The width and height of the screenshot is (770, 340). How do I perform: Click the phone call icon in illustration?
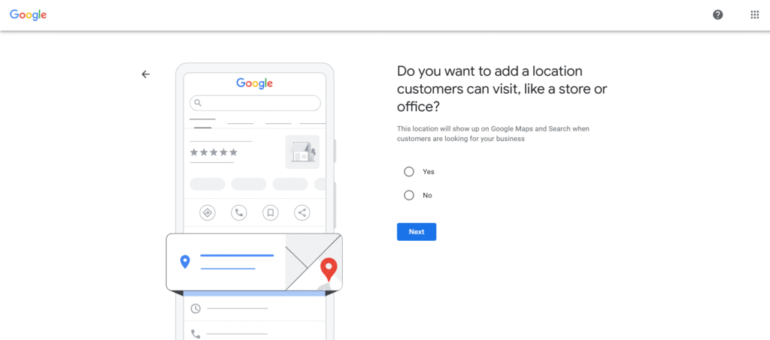[x=238, y=212]
